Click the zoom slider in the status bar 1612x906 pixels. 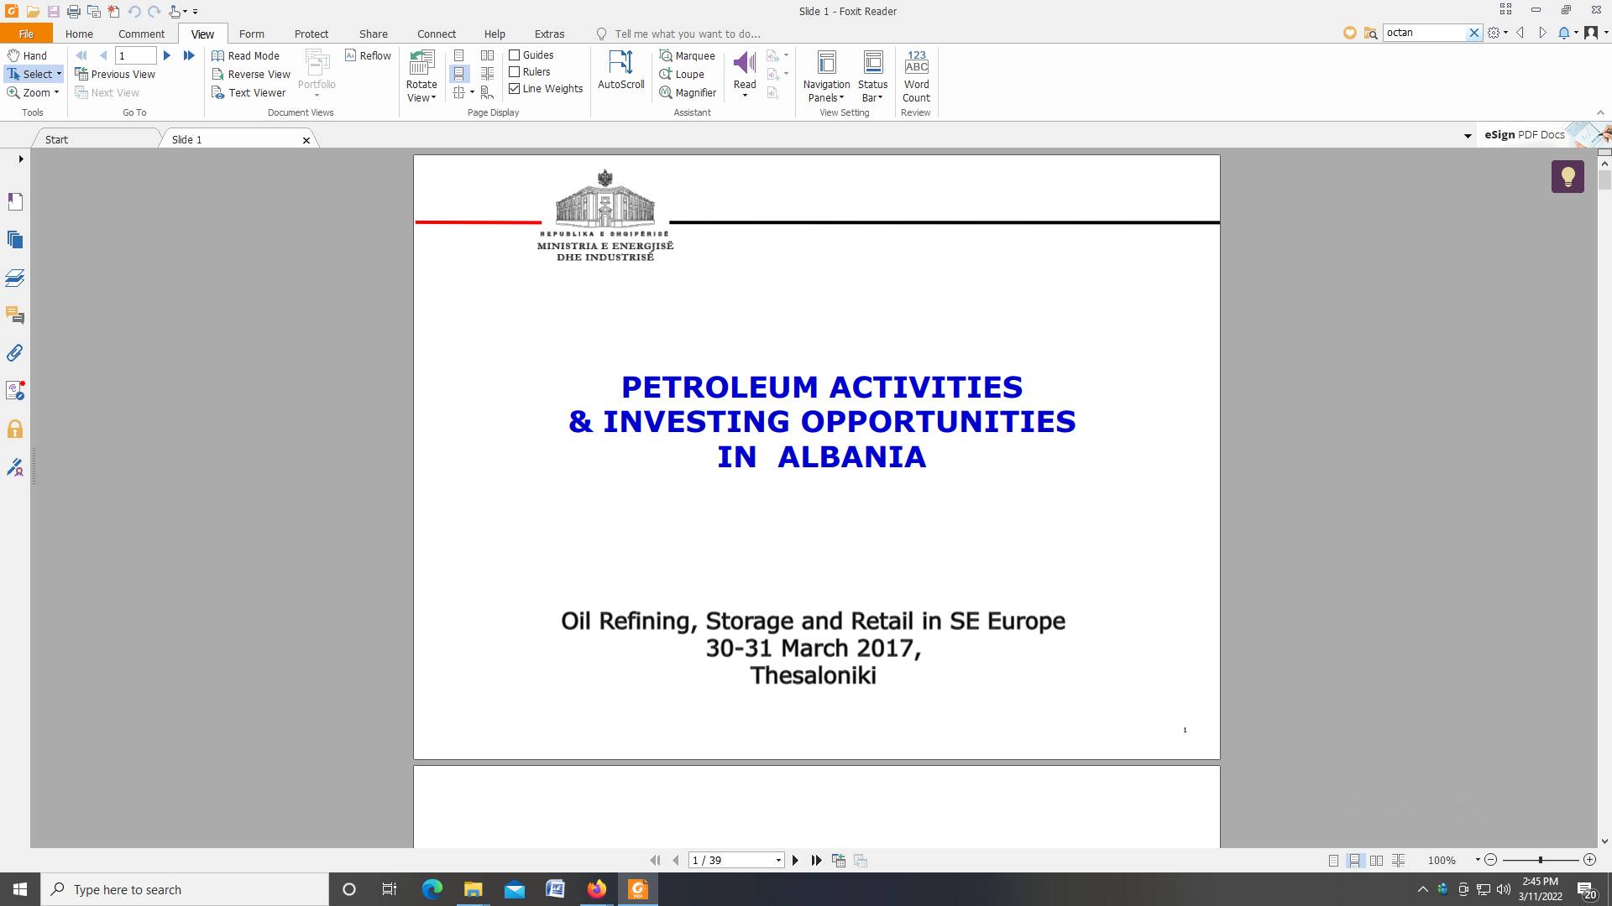pyautogui.click(x=1540, y=861)
